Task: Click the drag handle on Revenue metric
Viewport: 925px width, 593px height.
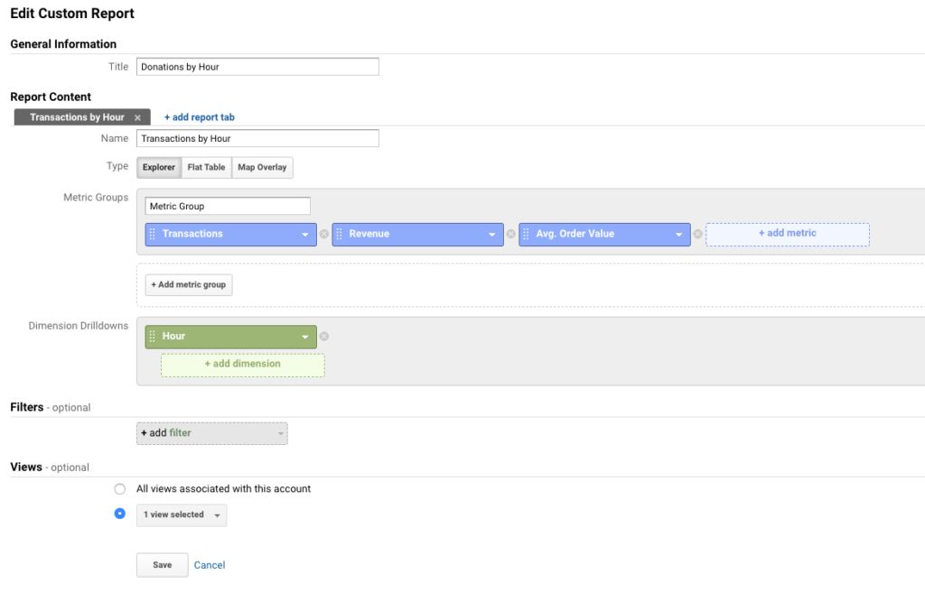Action: point(339,234)
